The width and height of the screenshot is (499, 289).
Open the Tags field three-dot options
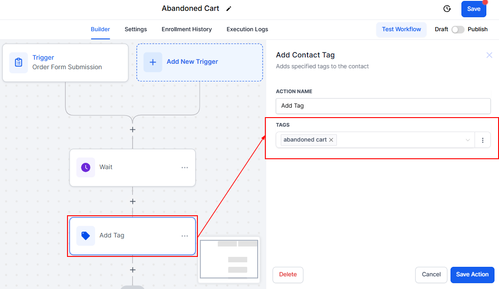[x=482, y=140]
